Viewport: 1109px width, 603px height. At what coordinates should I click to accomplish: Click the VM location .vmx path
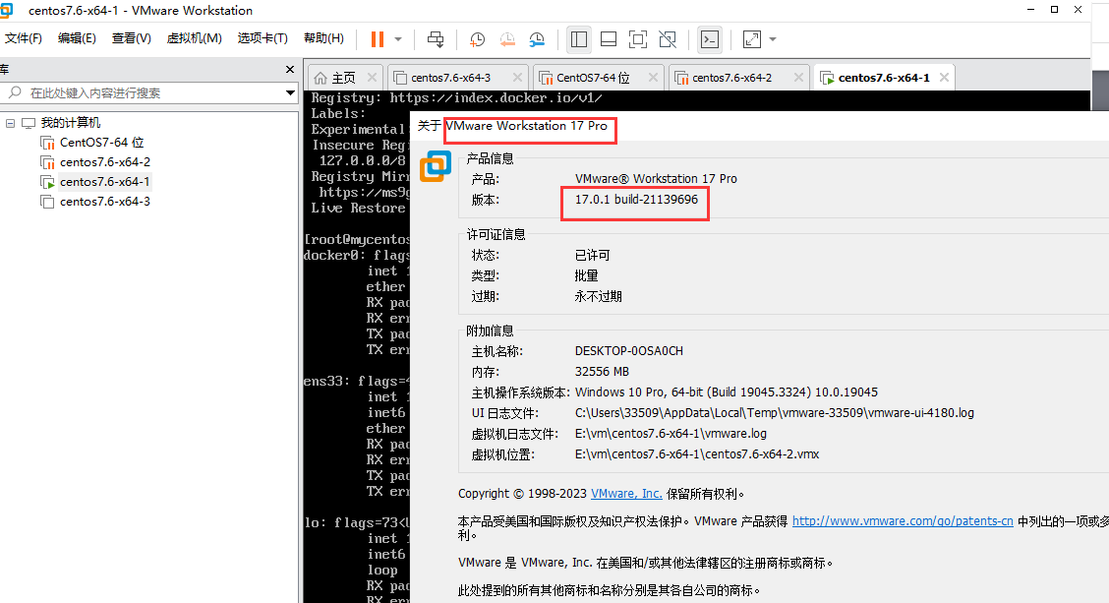click(697, 453)
